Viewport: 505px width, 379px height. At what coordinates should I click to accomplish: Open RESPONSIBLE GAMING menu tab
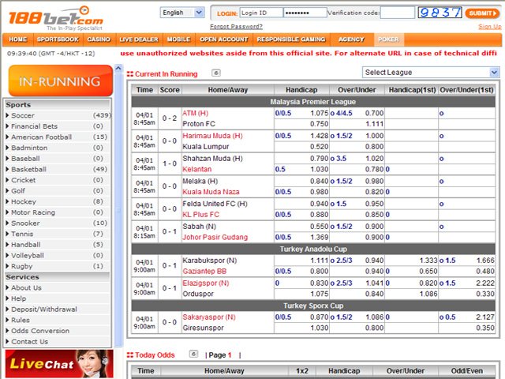click(x=291, y=39)
